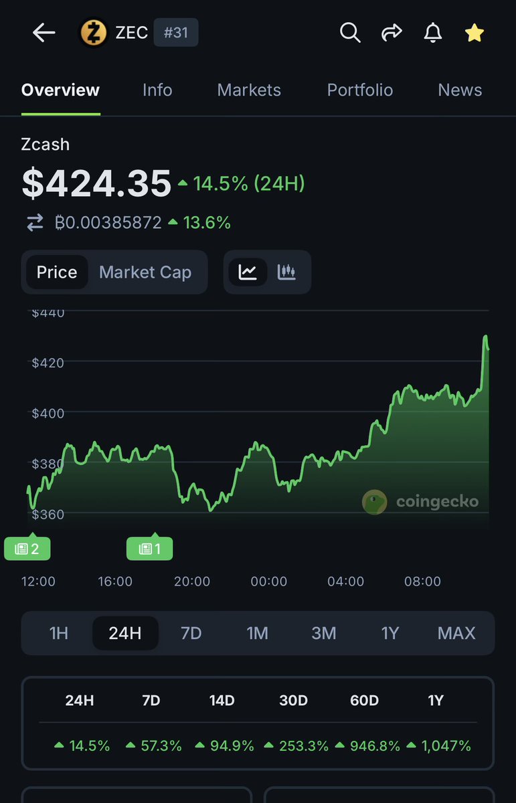Open the news marker labeled 1
516x803 pixels.
pyautogui.click(x=149, y=549)
